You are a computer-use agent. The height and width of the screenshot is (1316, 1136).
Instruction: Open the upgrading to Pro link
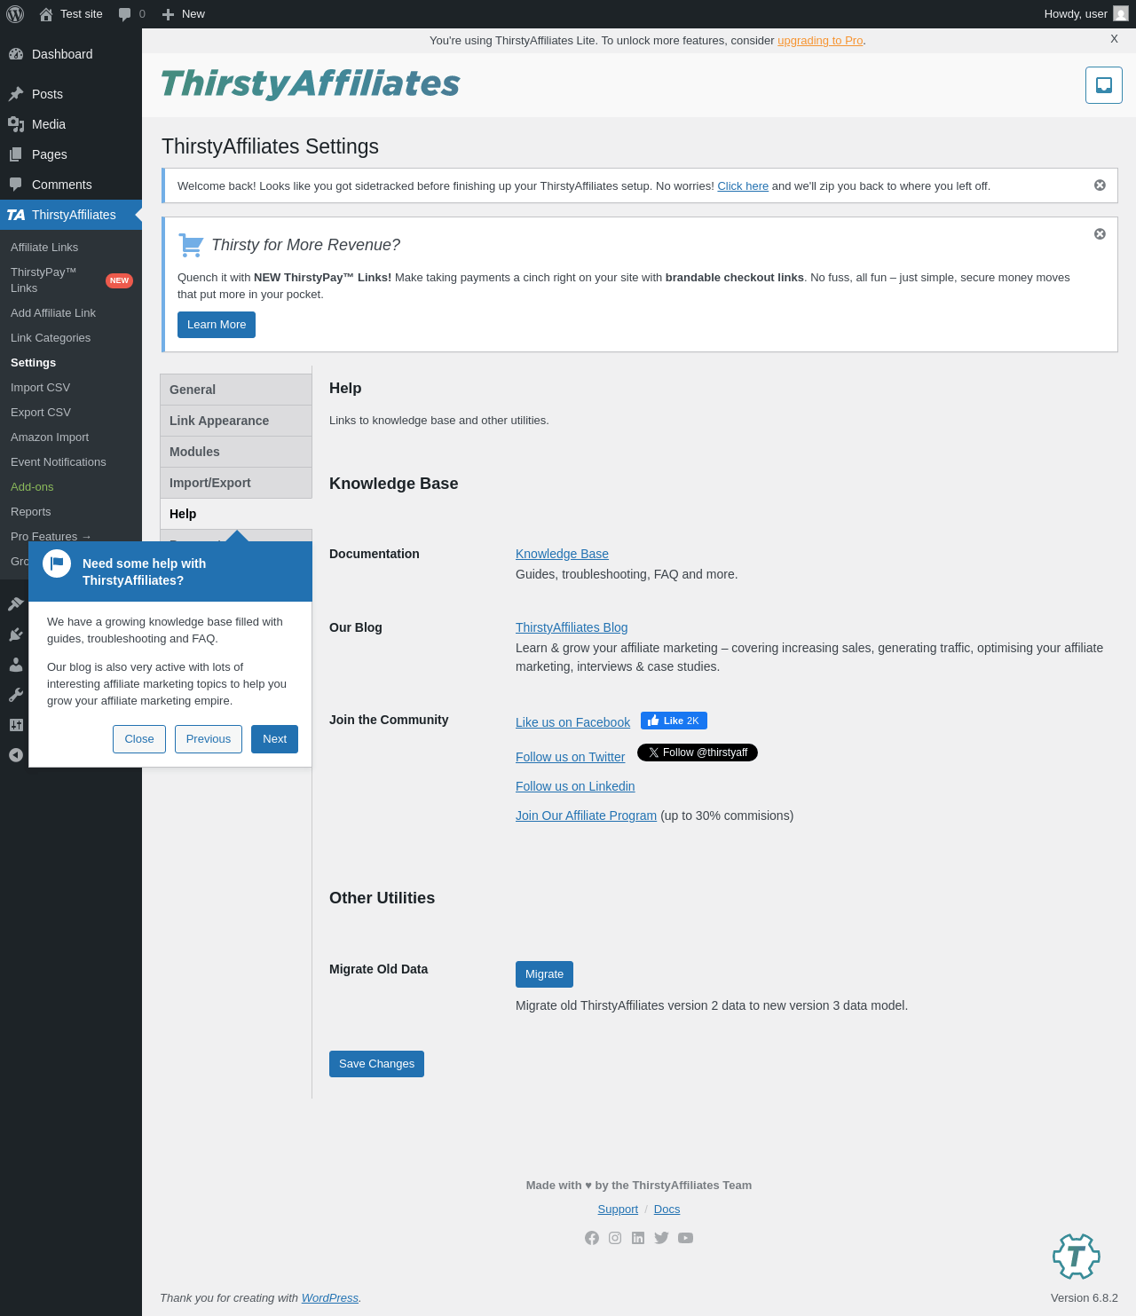click(x=820, y=41)
